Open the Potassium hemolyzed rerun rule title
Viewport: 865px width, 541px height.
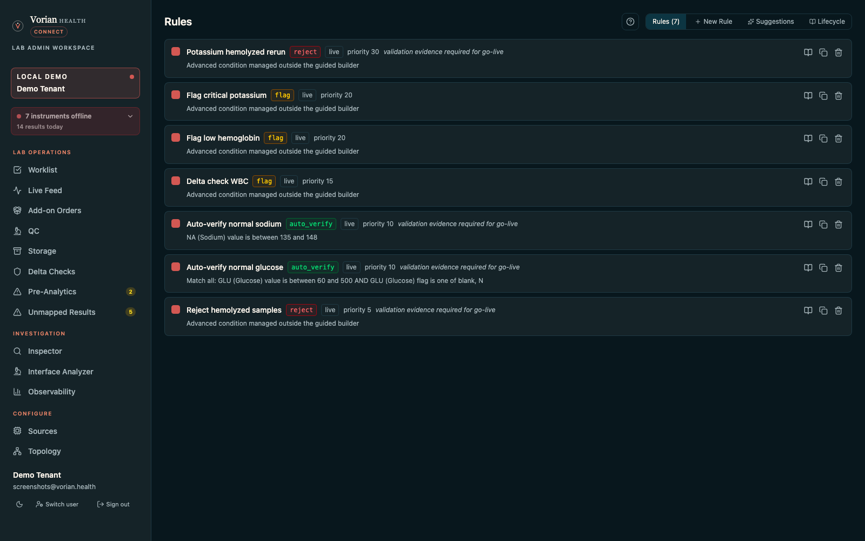236,52
